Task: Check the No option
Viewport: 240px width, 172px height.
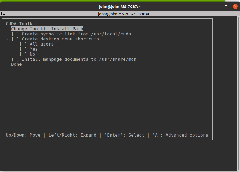Action: pos(23,54)
